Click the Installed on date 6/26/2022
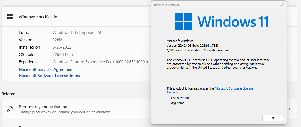Image resolution: width=301 pixels, height=127 pixels. [x=62, y=47]
